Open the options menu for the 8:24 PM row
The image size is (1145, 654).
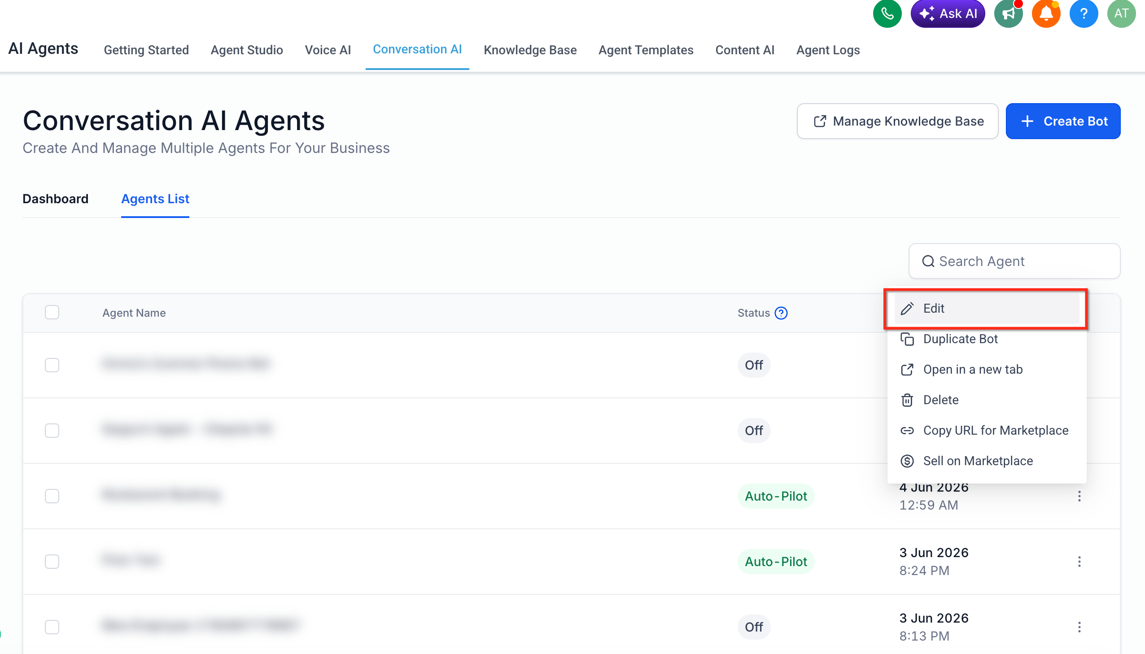[x=1079, y=562]
